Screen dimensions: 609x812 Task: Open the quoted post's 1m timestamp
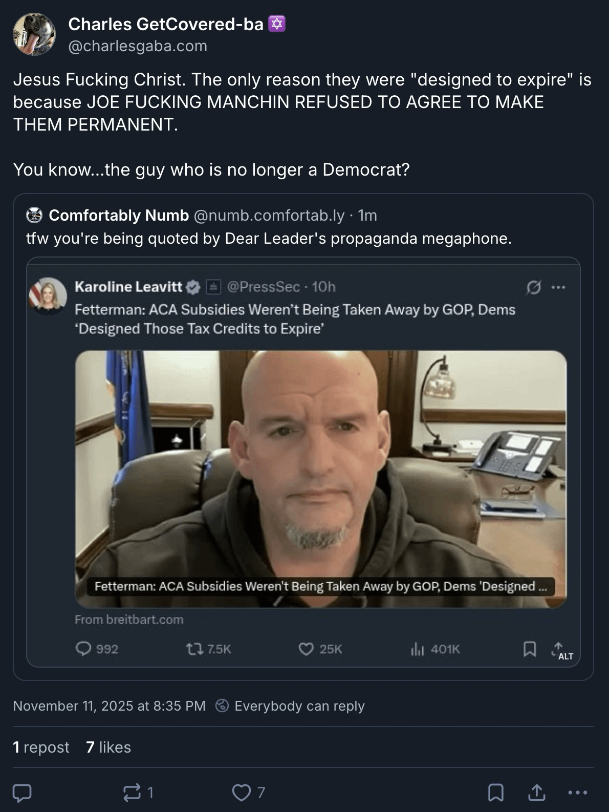click(x=367, y=216)
